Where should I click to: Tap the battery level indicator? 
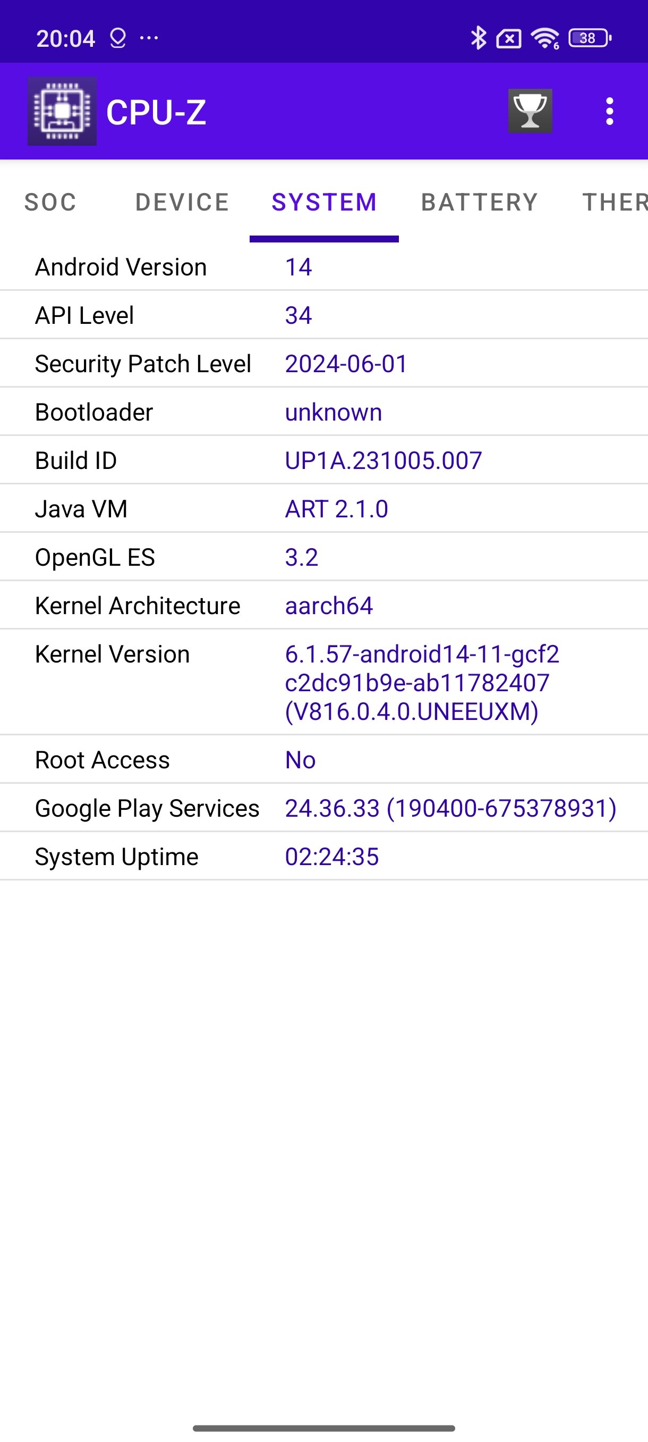click(590, 38)
